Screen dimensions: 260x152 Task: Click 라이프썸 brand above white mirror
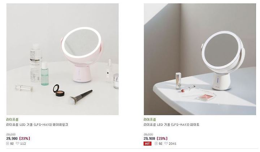point(150,120)
